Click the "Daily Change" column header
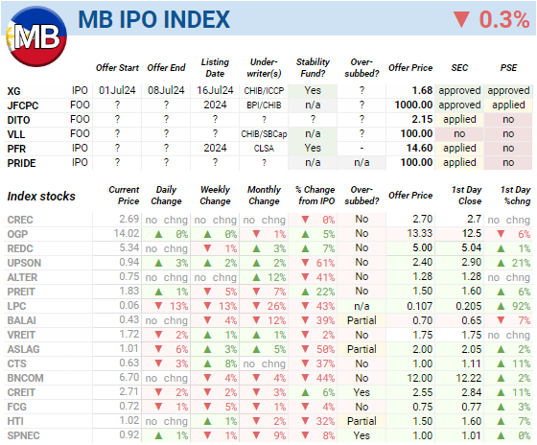This screenshot has height=445, width=537. 166,196
